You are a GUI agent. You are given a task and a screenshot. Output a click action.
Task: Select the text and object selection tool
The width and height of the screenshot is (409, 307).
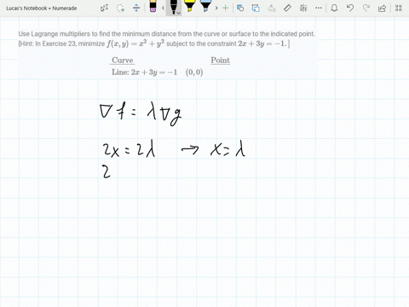click(x=104, y=8)
